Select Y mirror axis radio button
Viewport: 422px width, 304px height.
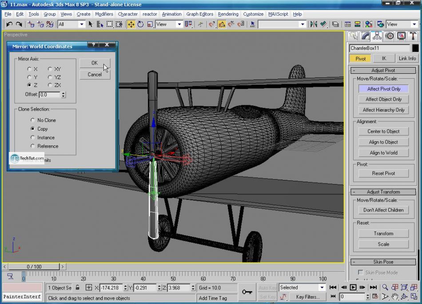tap(29, 77)
